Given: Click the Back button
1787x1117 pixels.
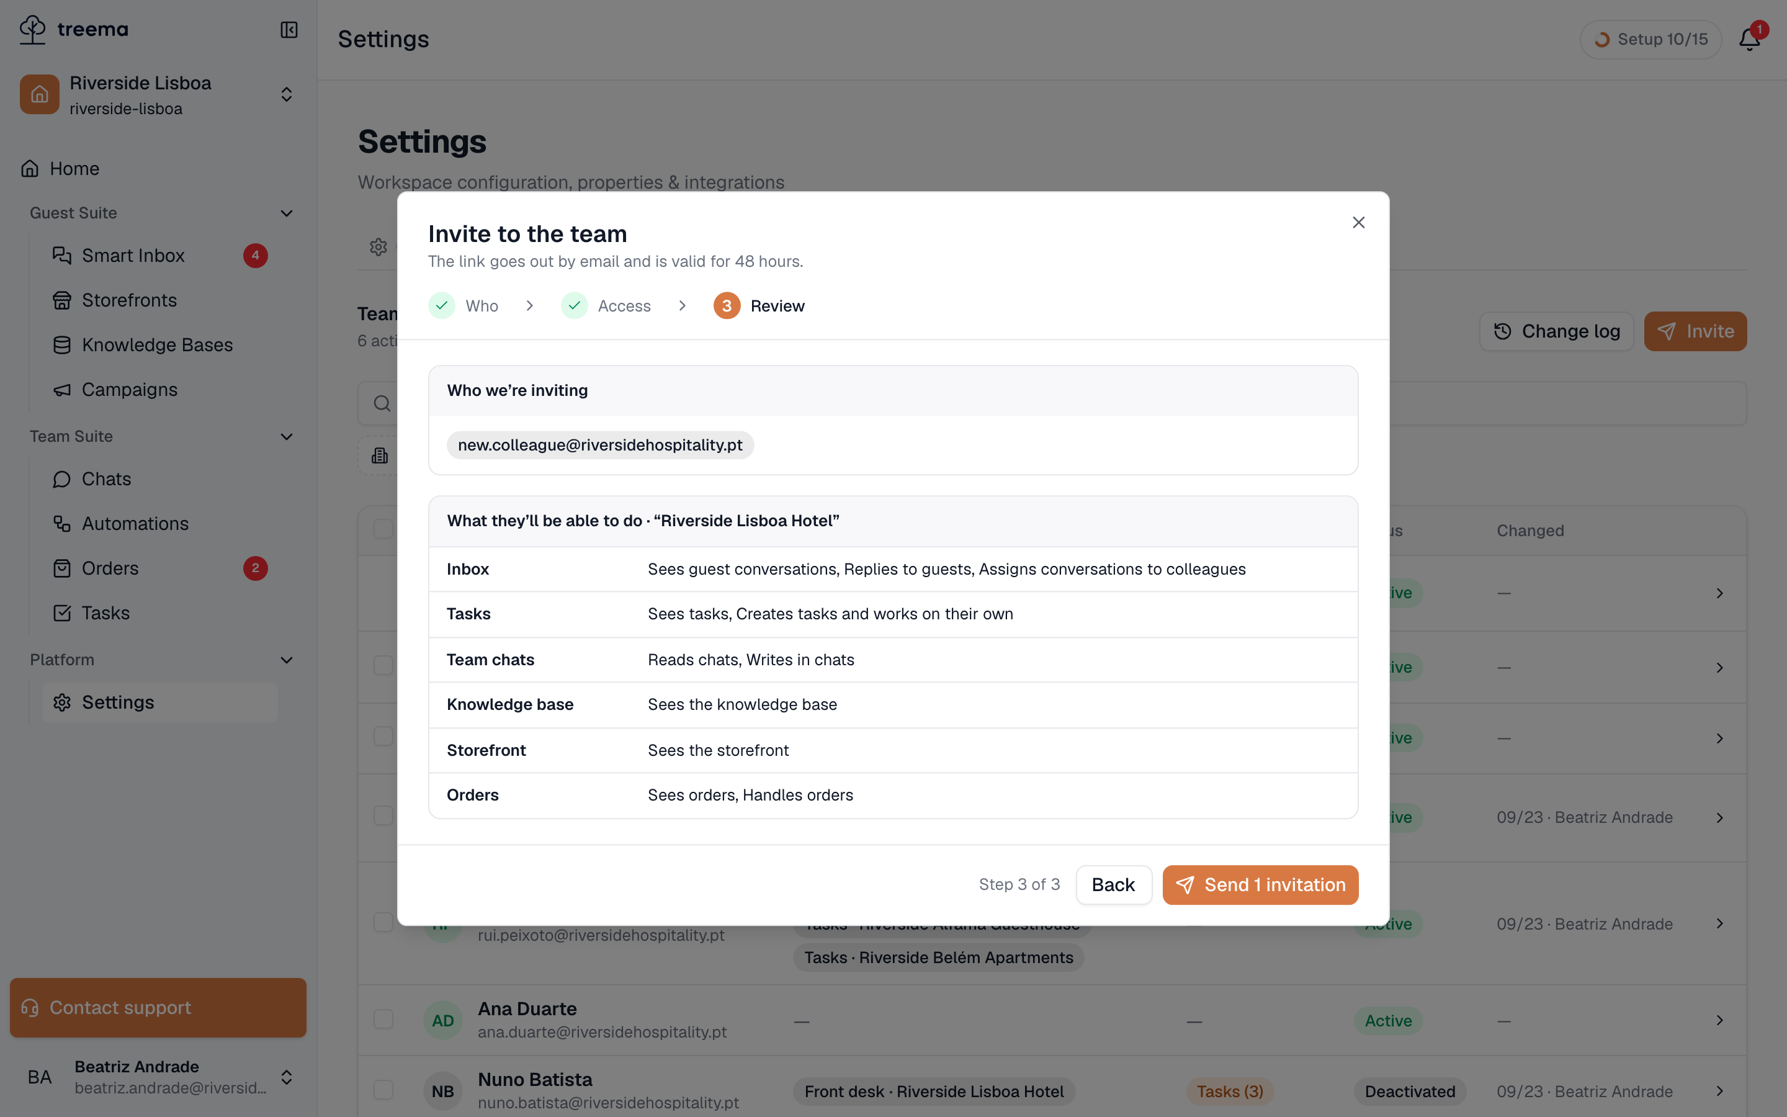Looking at the screenshot, I should (x=1113, y=884).
